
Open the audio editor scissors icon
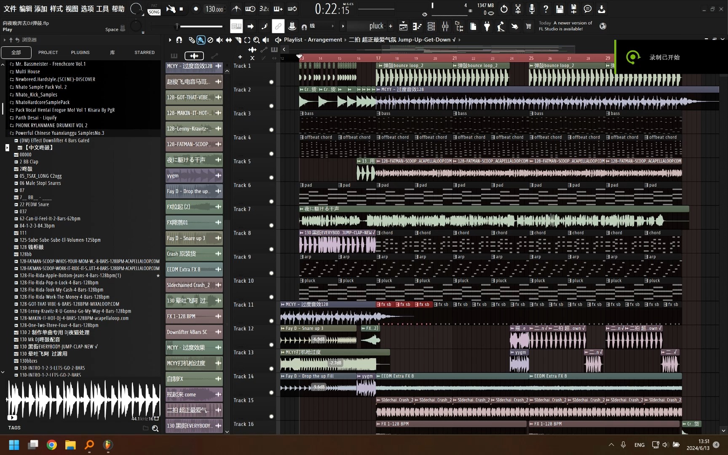(518, 9)
